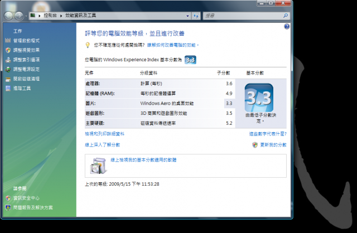This screenshot has height=233, width=357.
Task: Click the refresh button beside address bar
Action: click(196, 16)
